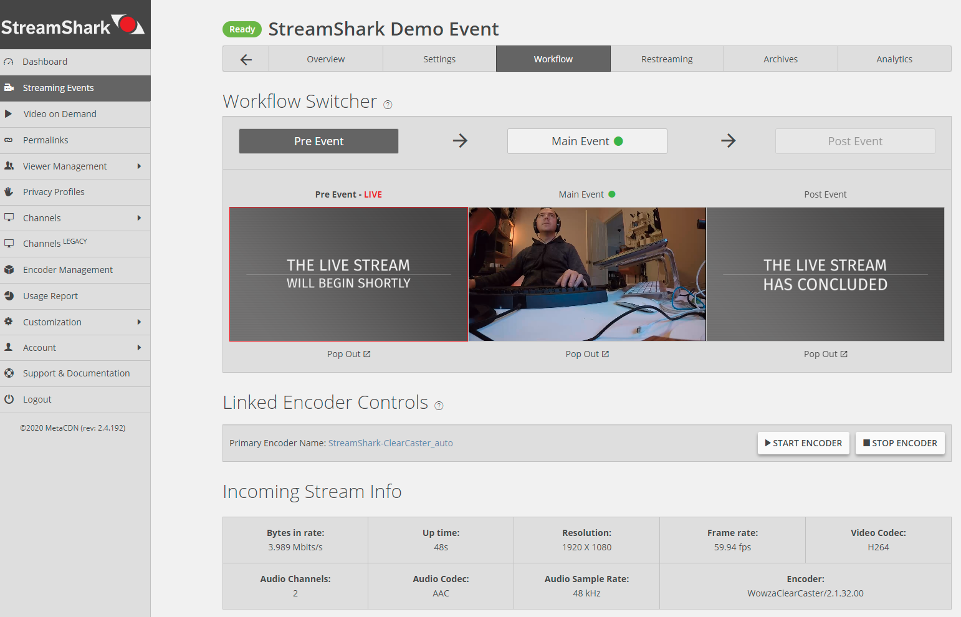Image resolution: width=961 pixels, height=617 pixels.
Task: Click the 48 kHz audio sample rate value
Action: pos(587,593)
